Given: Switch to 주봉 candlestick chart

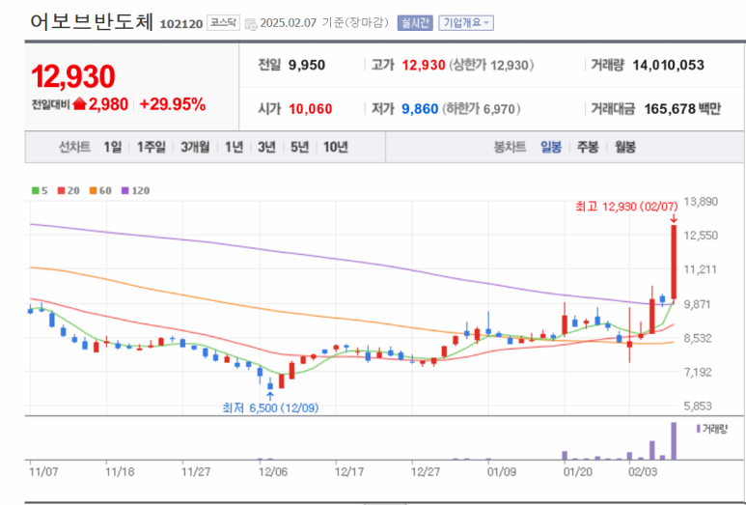Looking at the screenshot, I should [588, 147].
